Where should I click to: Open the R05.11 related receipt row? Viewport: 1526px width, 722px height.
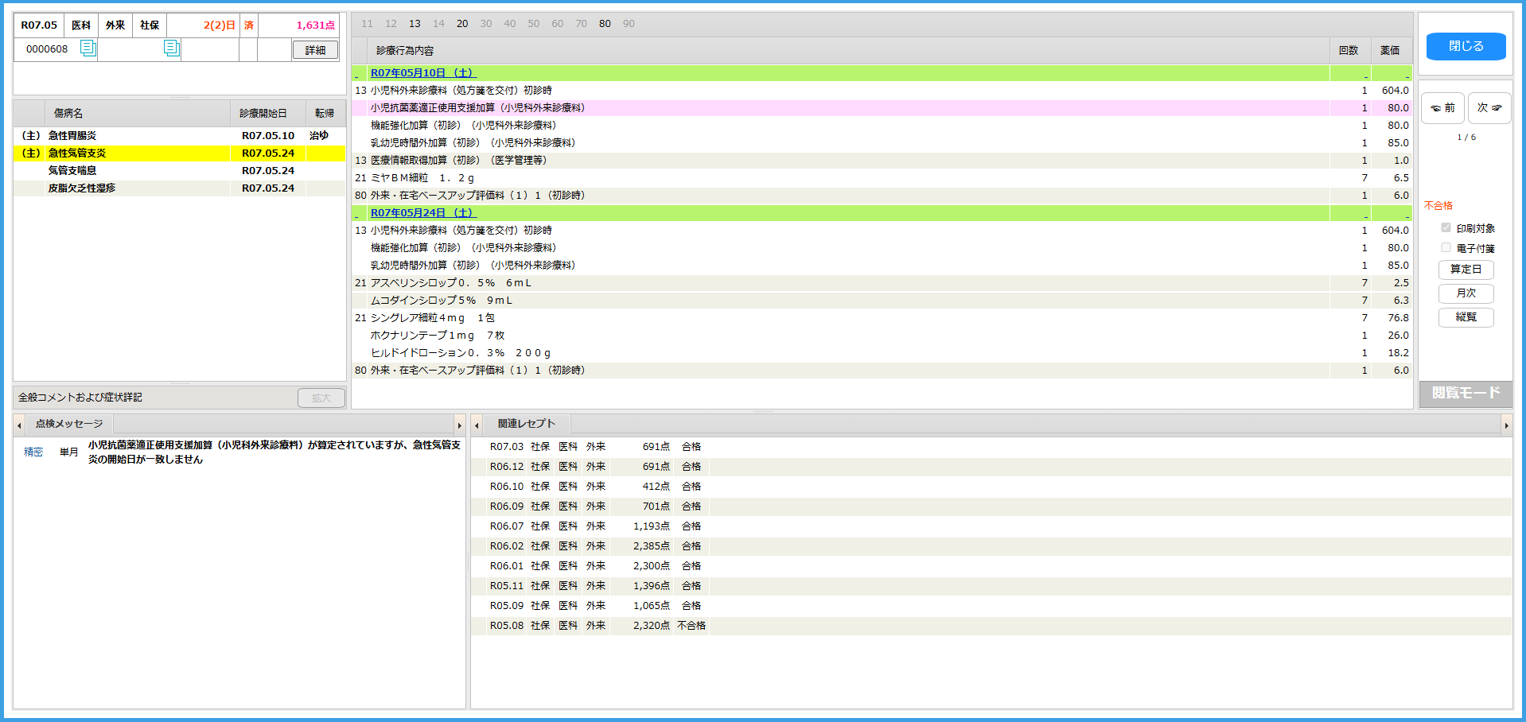[991, 586]
